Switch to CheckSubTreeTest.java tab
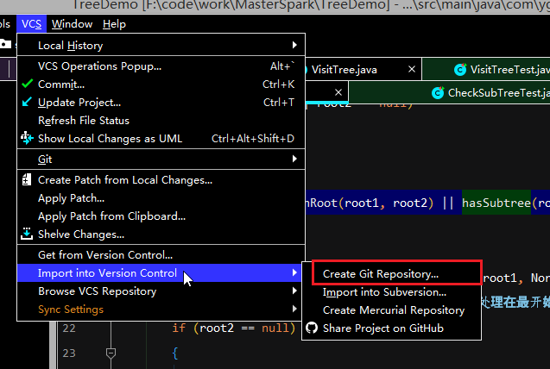Screen dimensions: 550x369 tap(499, 93)
